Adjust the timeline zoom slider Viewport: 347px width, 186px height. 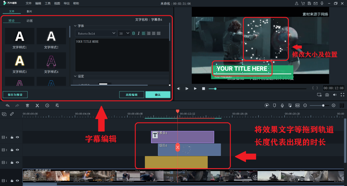323,105
